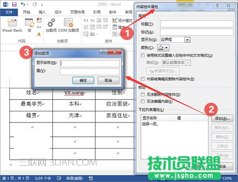The height and width of the screenshot is (182, 238).
Task: Switch to the 页面布局 tab
Action: click(x=77, y=12)
